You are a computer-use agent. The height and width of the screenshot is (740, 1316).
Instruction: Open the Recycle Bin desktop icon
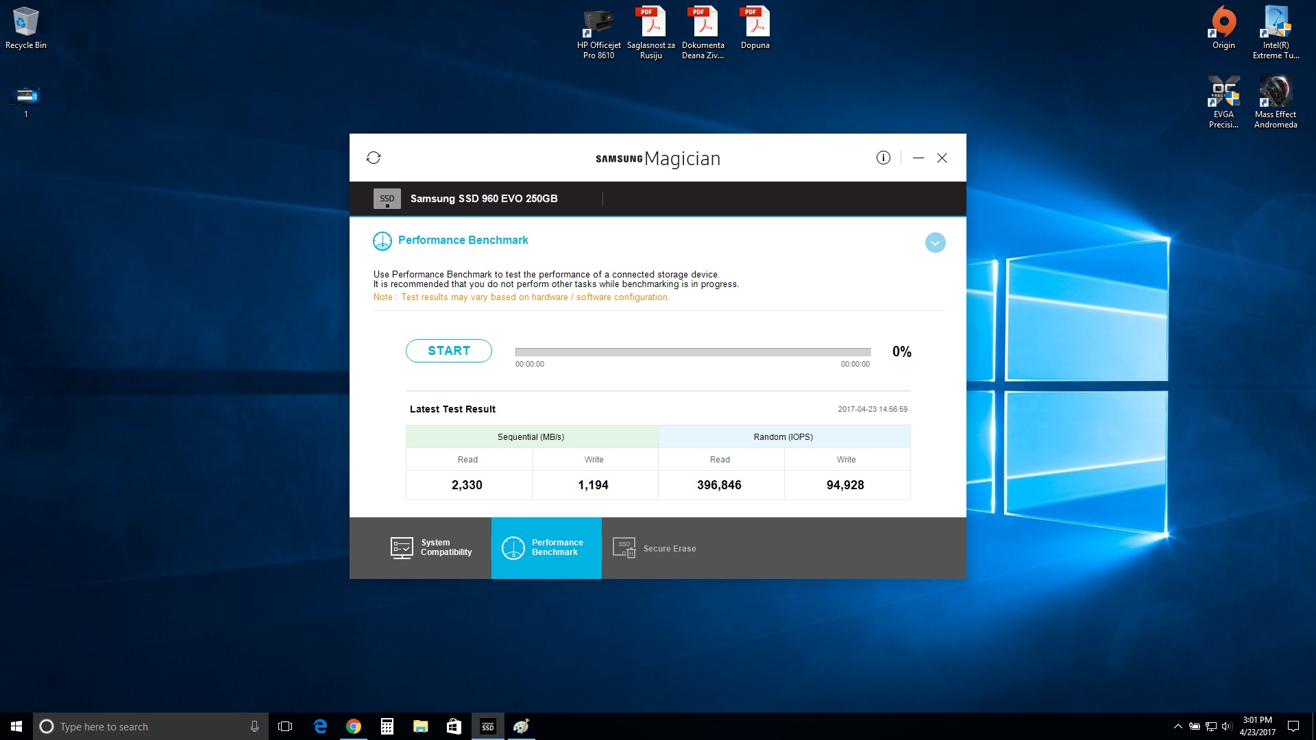tap(26, 28)
